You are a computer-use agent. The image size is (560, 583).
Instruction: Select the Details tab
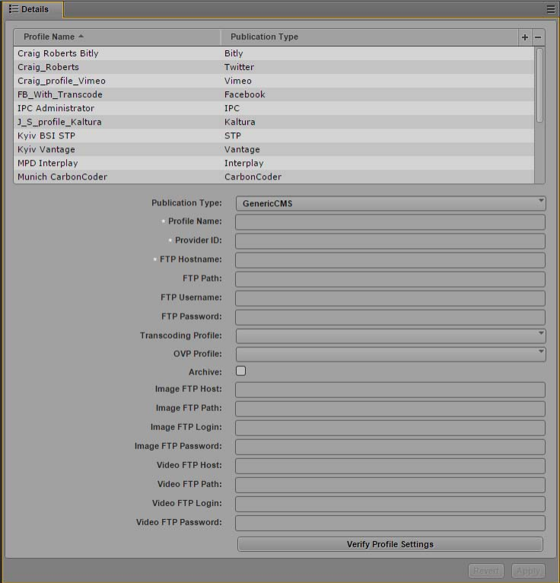(33, 9)
